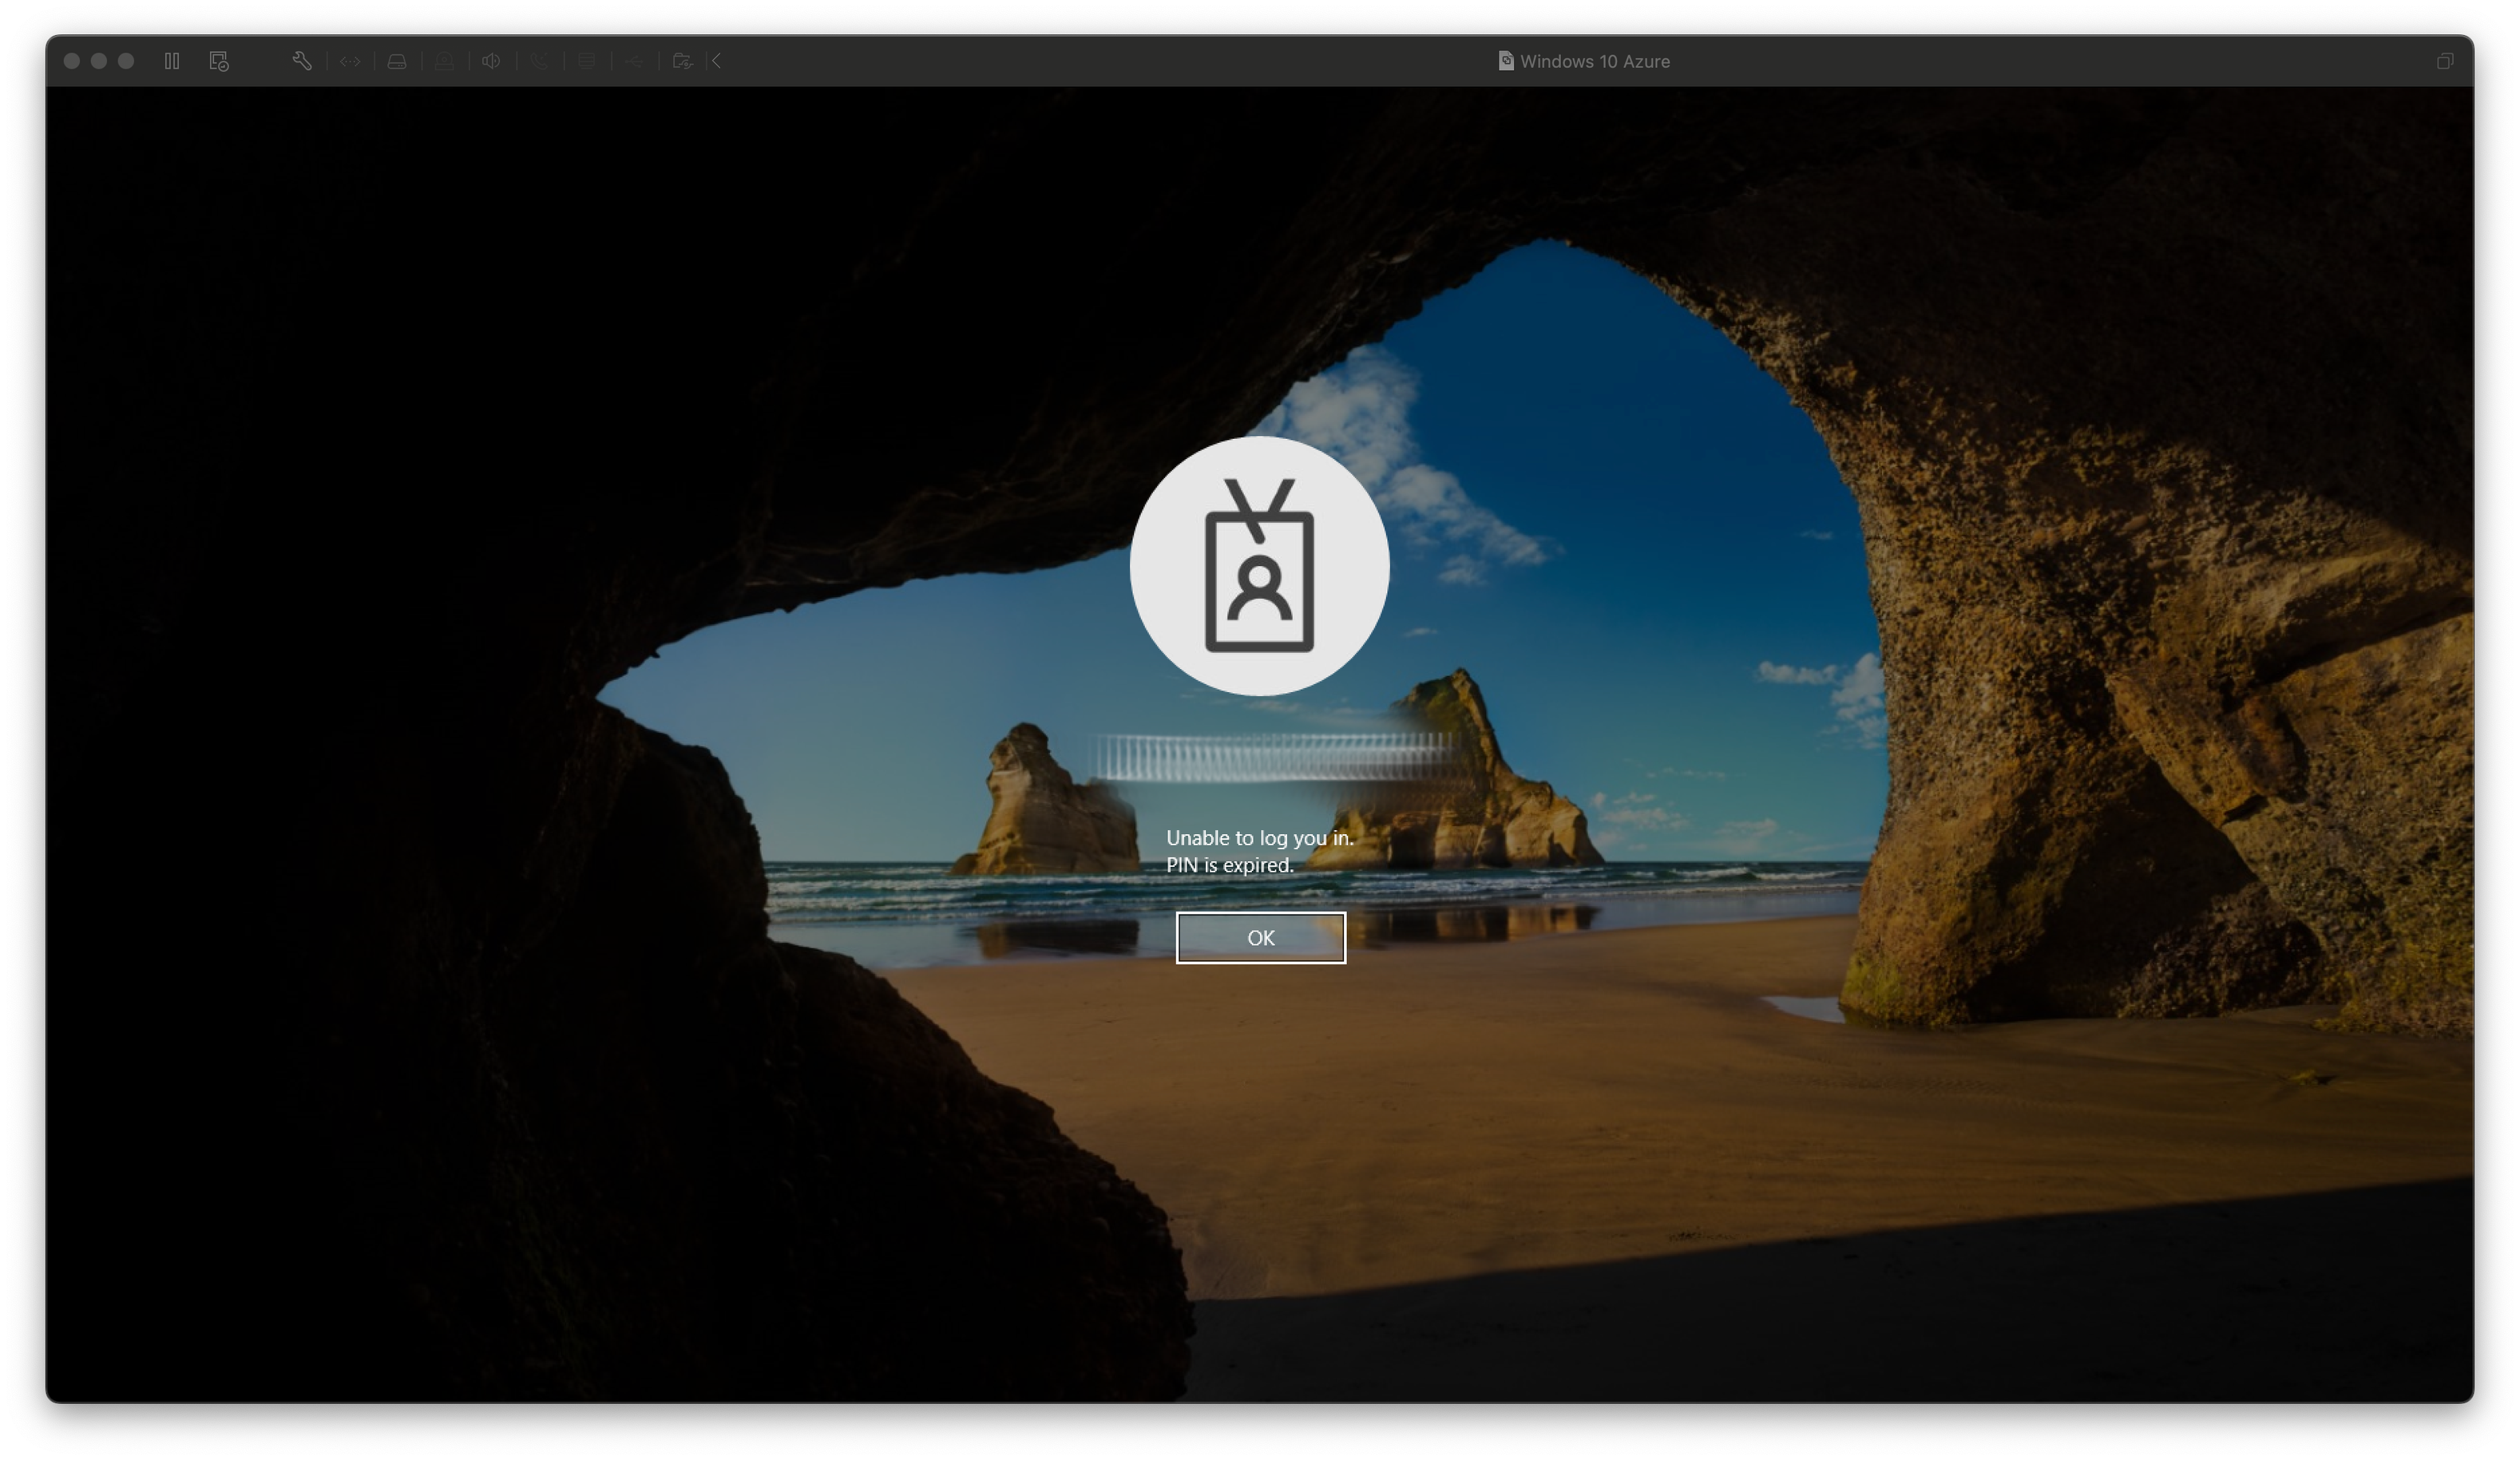
Task: Open the VM snapshots manager
Action: [219, 61]
